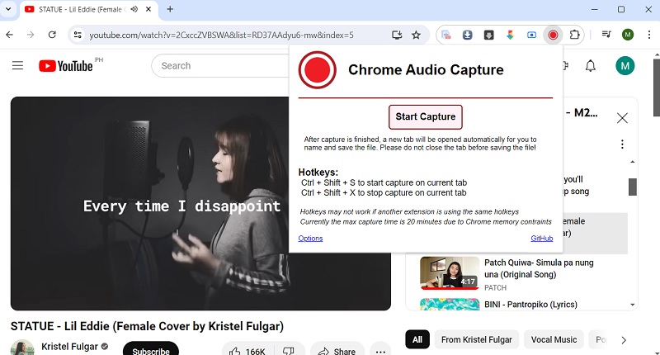660x355 pixels.
Task: Open the playlist three-dot options menu
Action: [x=622, y=144]
